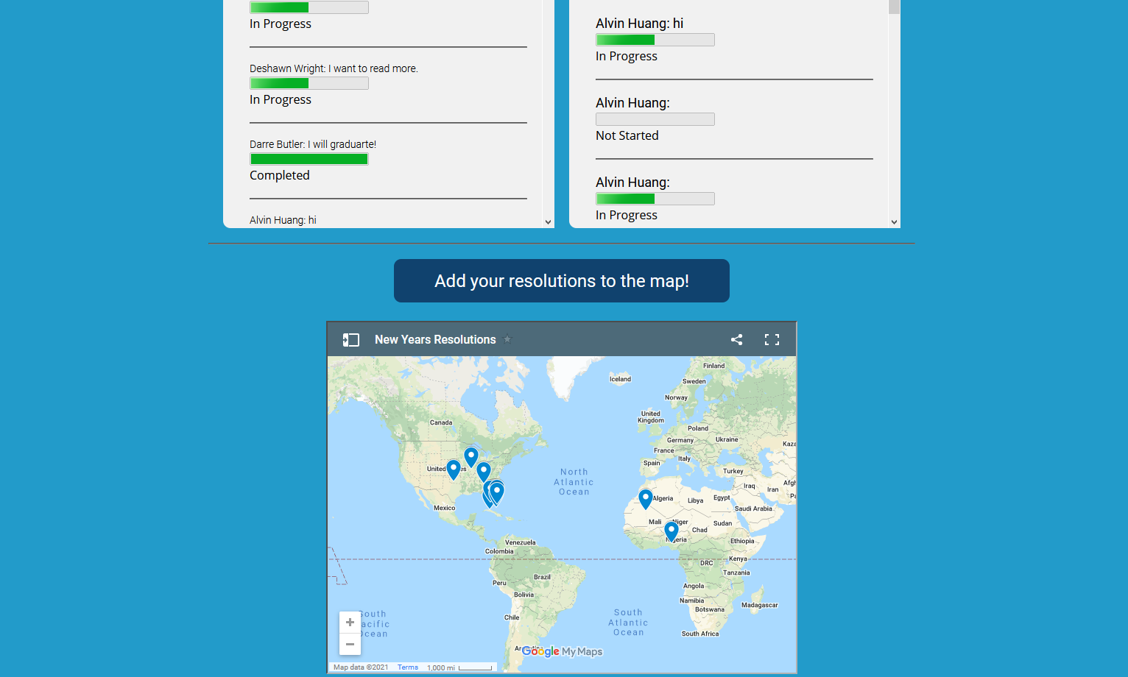The width and height of the screenshot is (1128, 677).
Task: Click the right list's scroll down arrow
Action: [x=894, y=221]
